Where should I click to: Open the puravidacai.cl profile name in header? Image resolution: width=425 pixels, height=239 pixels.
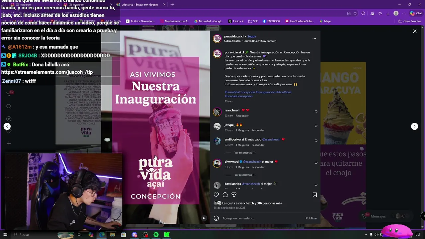[234, 36]
